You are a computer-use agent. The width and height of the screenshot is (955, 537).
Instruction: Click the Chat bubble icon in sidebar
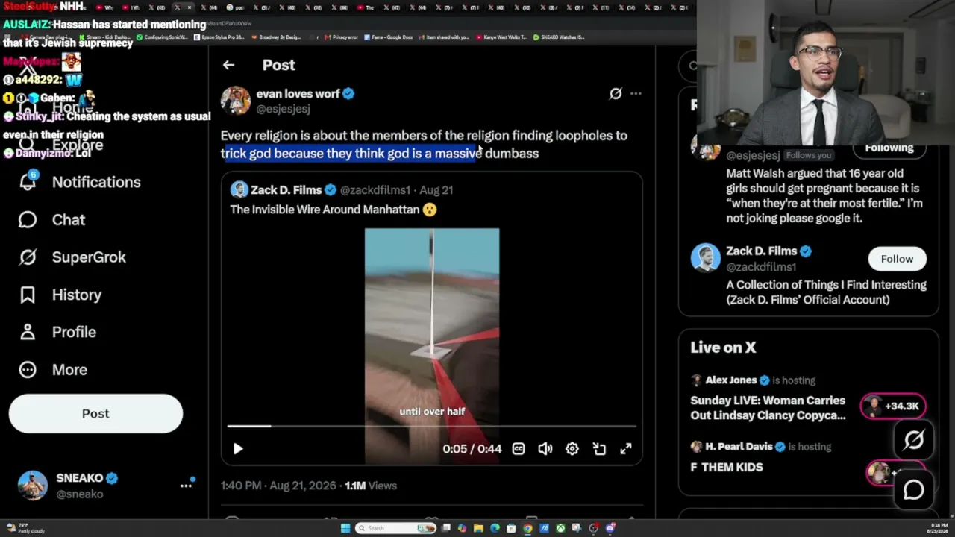(28, 219)
